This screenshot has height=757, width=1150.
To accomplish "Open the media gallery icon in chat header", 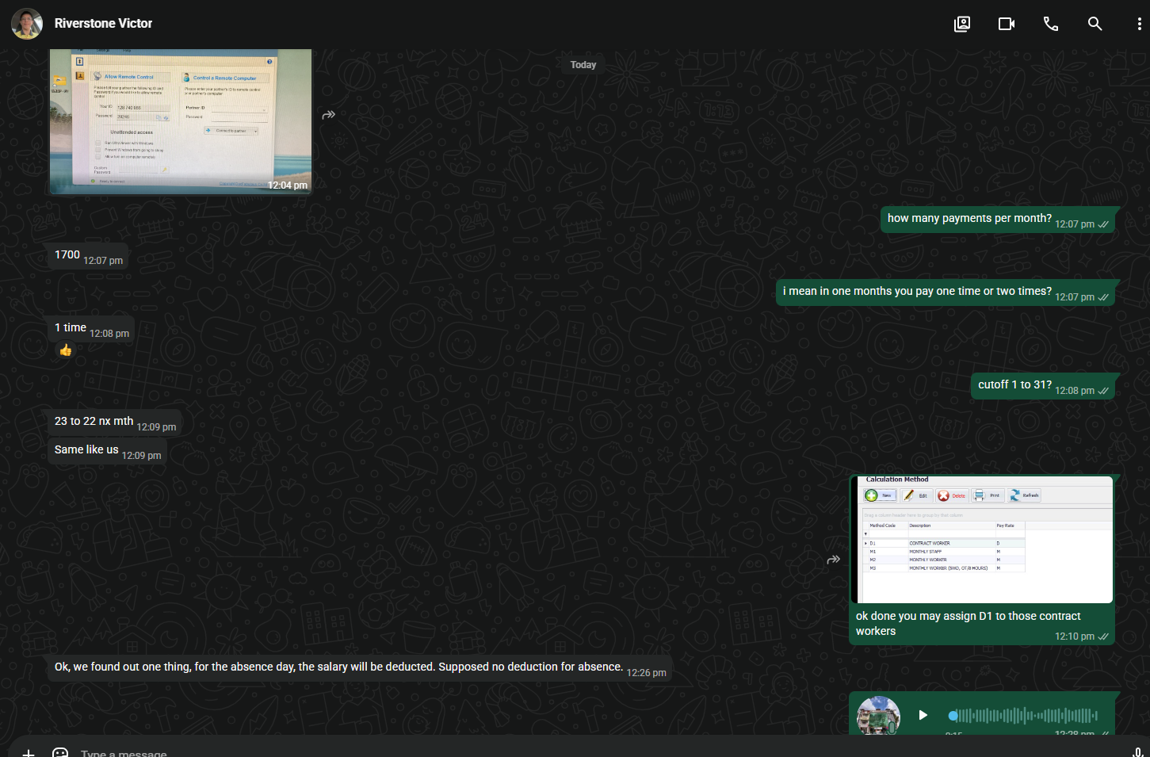I will coord(962,24).
